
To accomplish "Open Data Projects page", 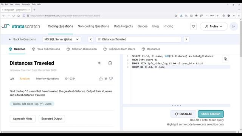I will [x=123, y=26].
